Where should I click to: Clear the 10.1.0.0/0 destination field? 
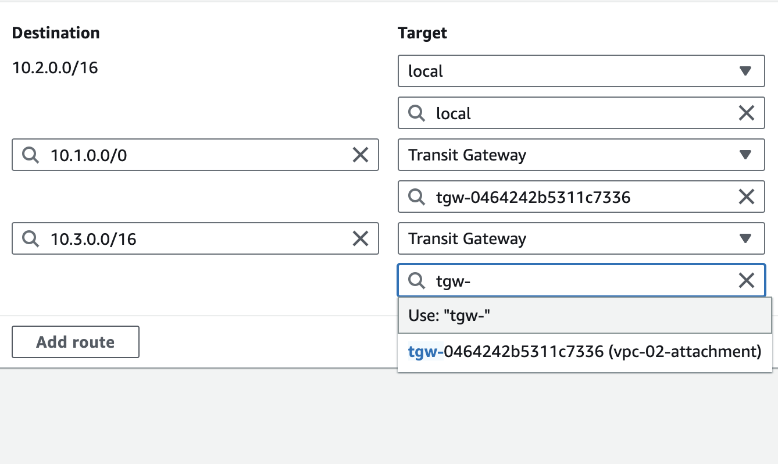coord(361,155)
